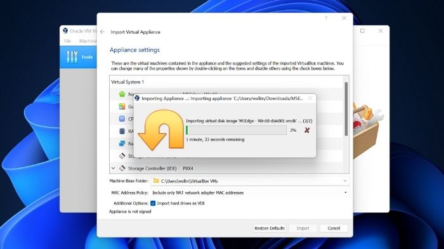
Task: Click the VirtualBox icon in Importing Appliance title bar
Action: click(x=137, y=98)
